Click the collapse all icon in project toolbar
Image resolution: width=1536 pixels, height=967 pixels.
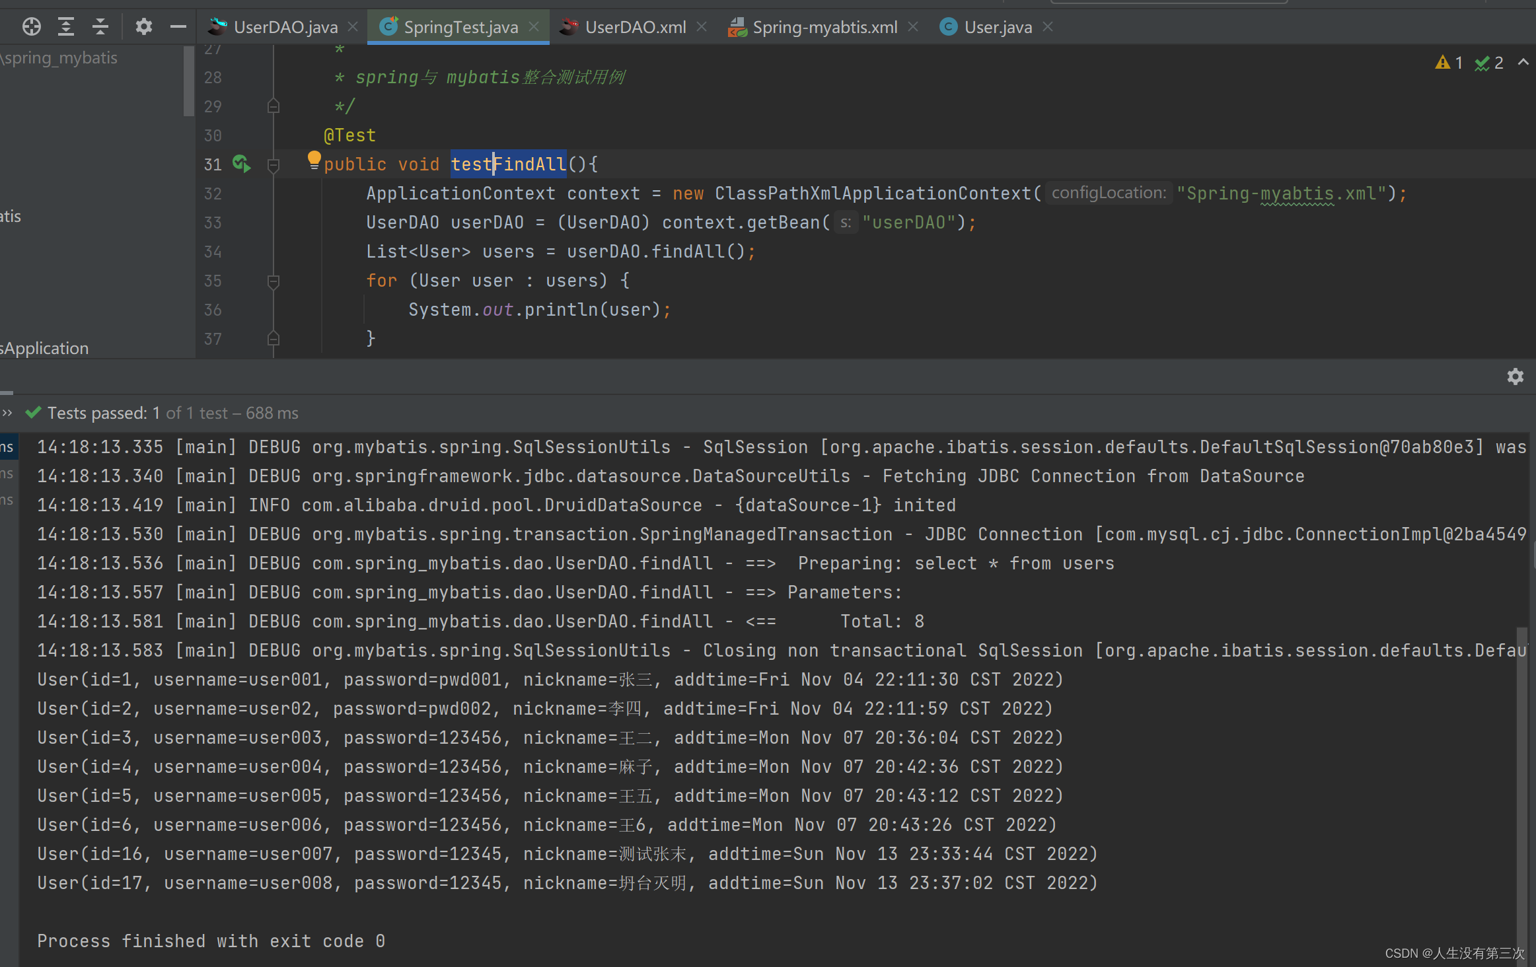click(100, 27)
